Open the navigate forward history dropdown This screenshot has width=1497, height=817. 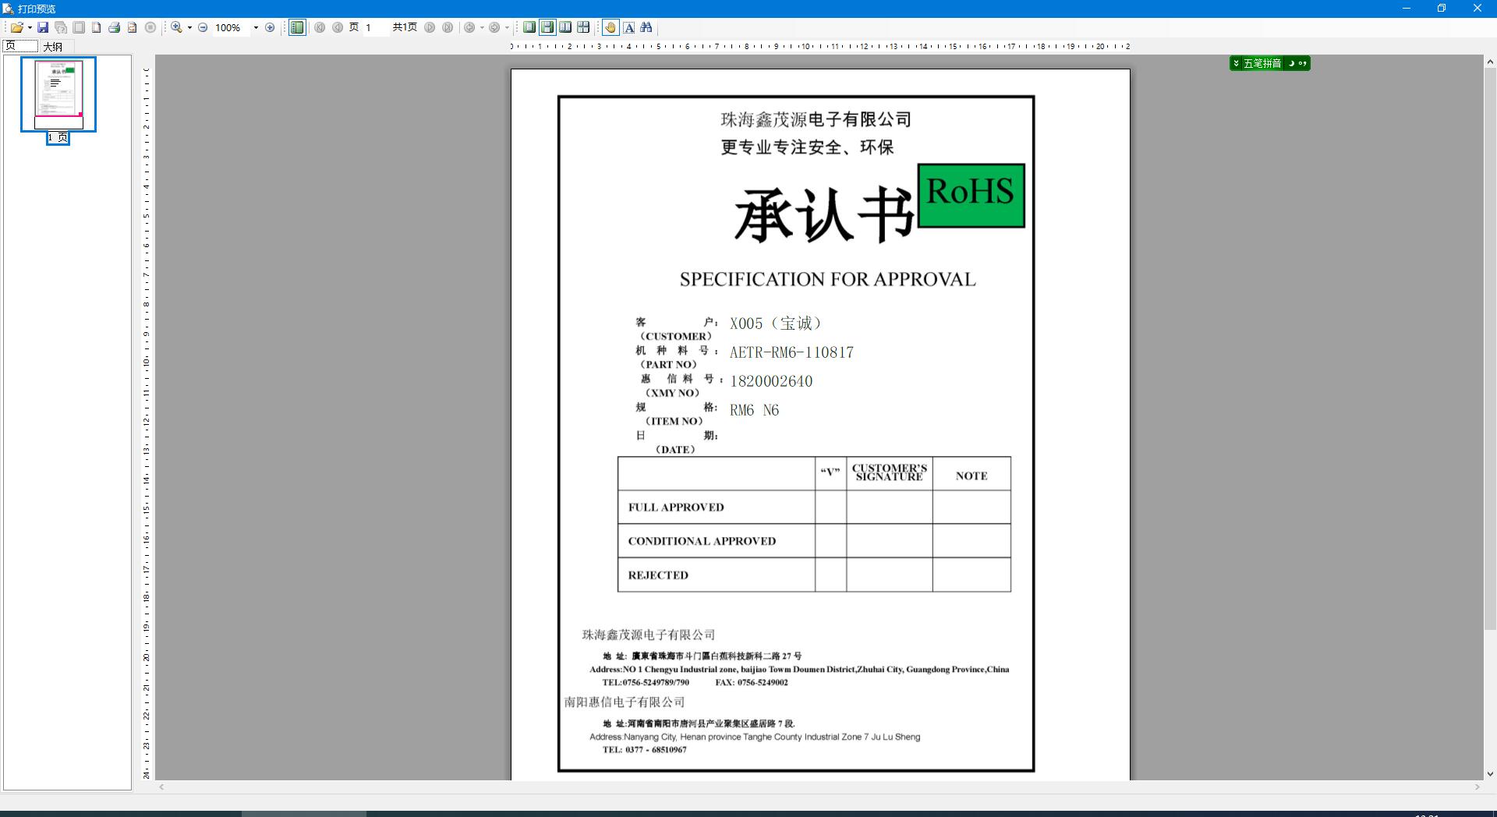(507, 28)
